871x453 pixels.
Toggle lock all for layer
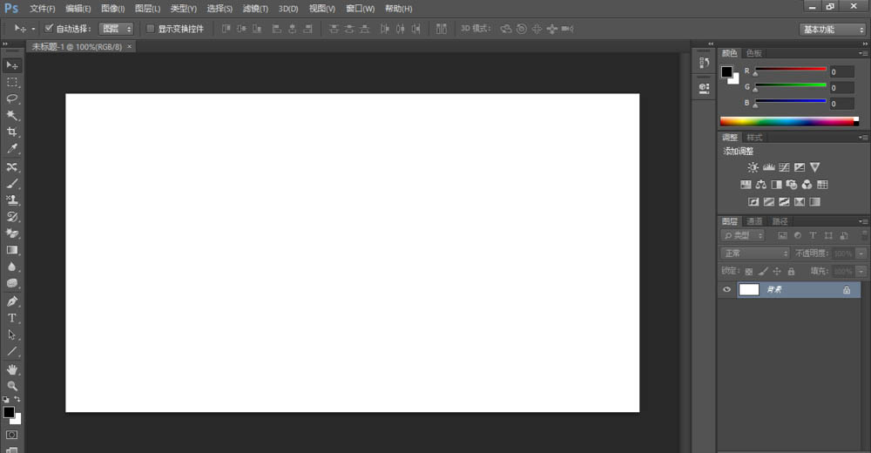point(791,271)
